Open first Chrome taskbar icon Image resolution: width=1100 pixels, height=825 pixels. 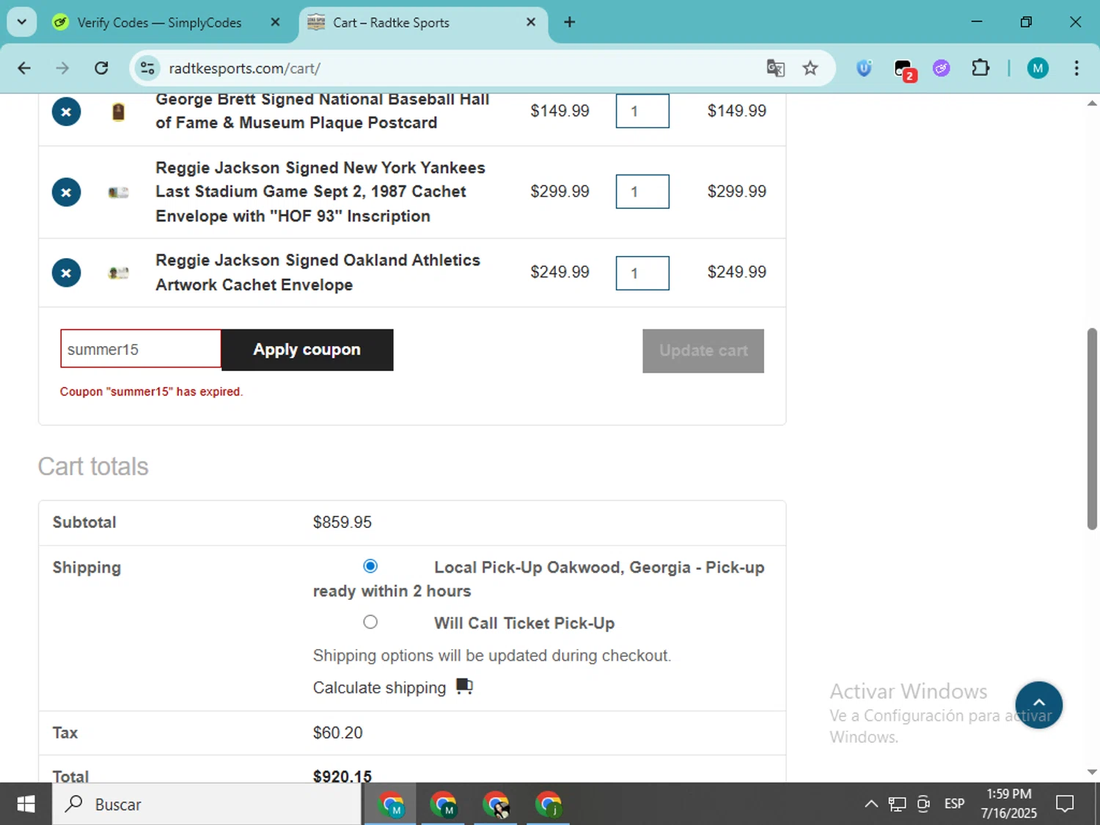click(x=391, y=804)
